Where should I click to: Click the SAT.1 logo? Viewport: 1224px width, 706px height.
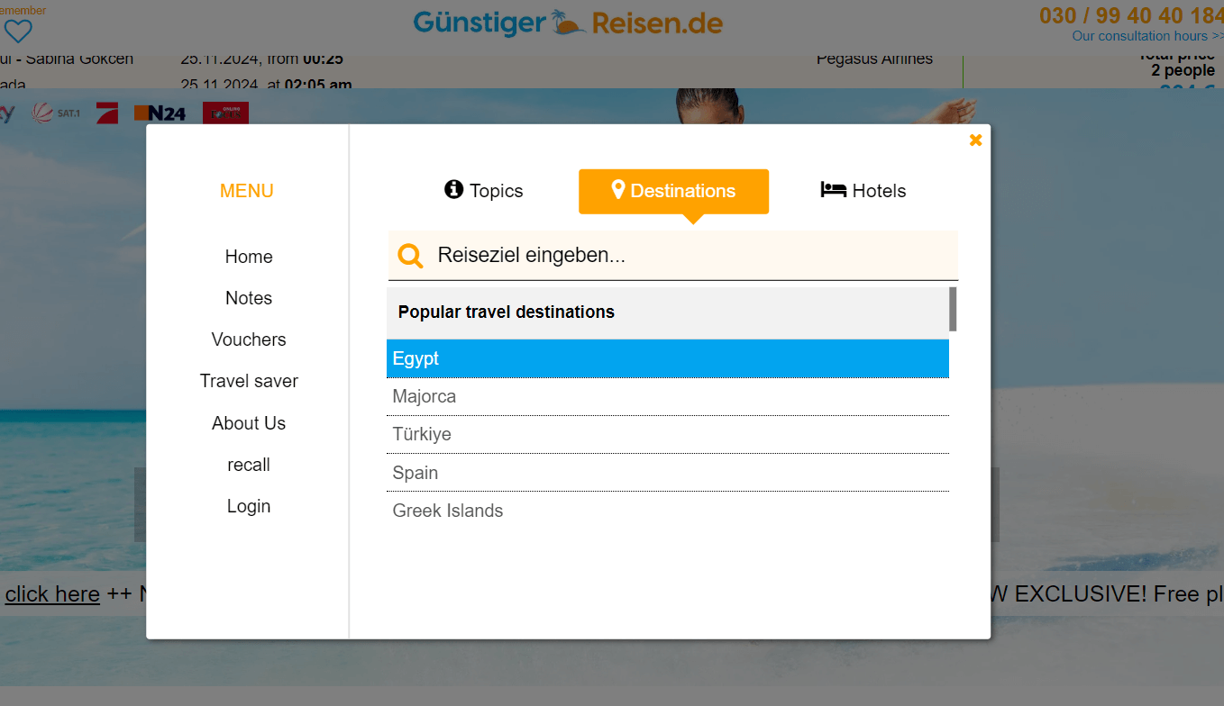[56, 113]
